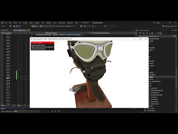
Task: Click the toolbar icon beside the debugger
Action: (x=81, y=26)
